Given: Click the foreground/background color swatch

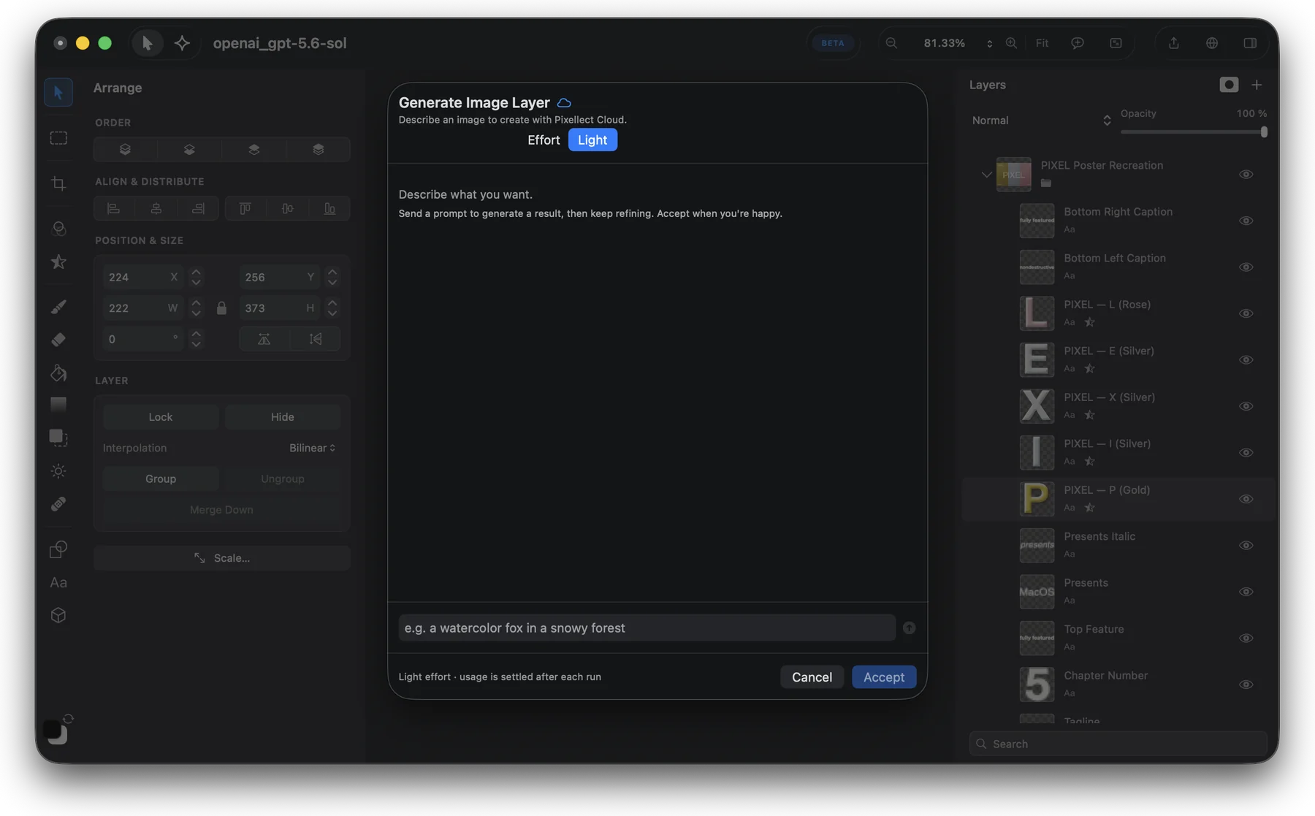Looking at the screenshot, I should (x=56, y=731).
